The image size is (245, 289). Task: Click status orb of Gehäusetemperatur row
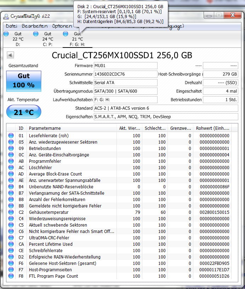point(11,212)
